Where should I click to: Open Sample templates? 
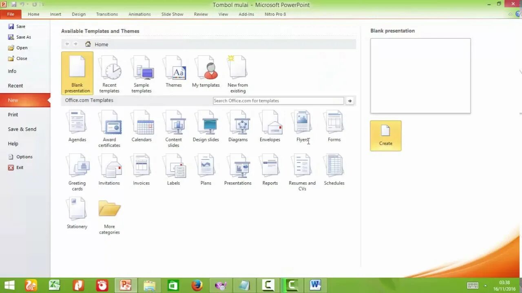(x=142, y=74)
